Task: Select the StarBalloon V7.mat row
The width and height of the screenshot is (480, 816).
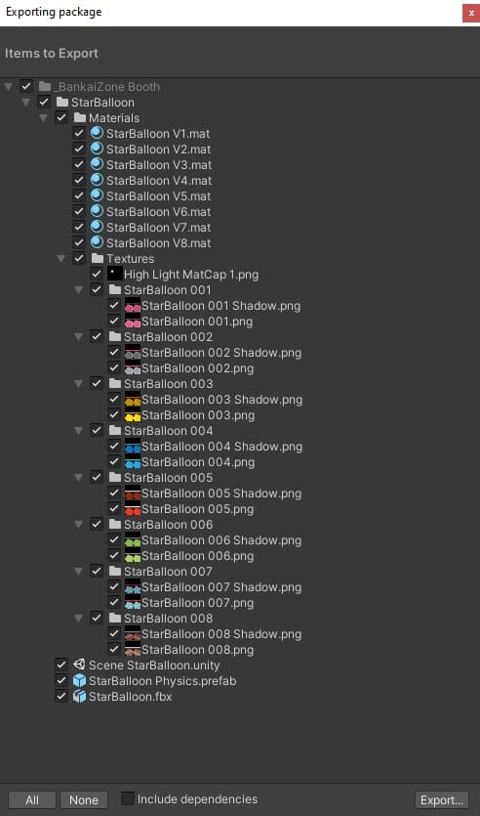Action: point(240,227)
